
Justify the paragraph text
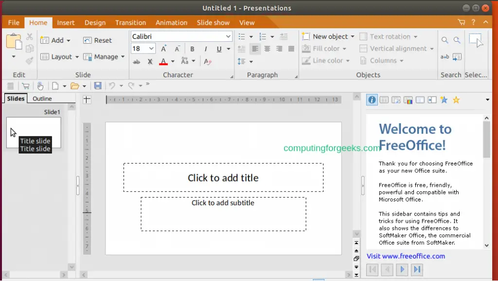point(291,49)
